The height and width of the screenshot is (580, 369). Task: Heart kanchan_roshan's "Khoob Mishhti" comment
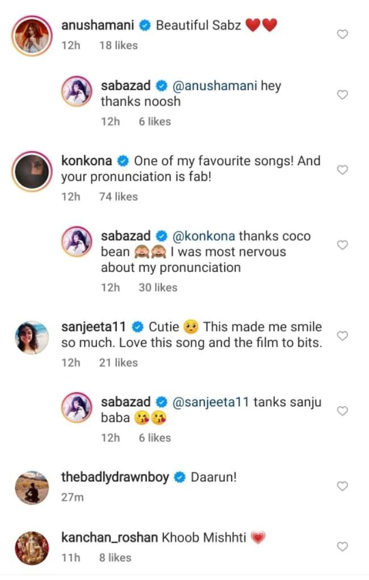pyautogui.click(x=342, y=547)
